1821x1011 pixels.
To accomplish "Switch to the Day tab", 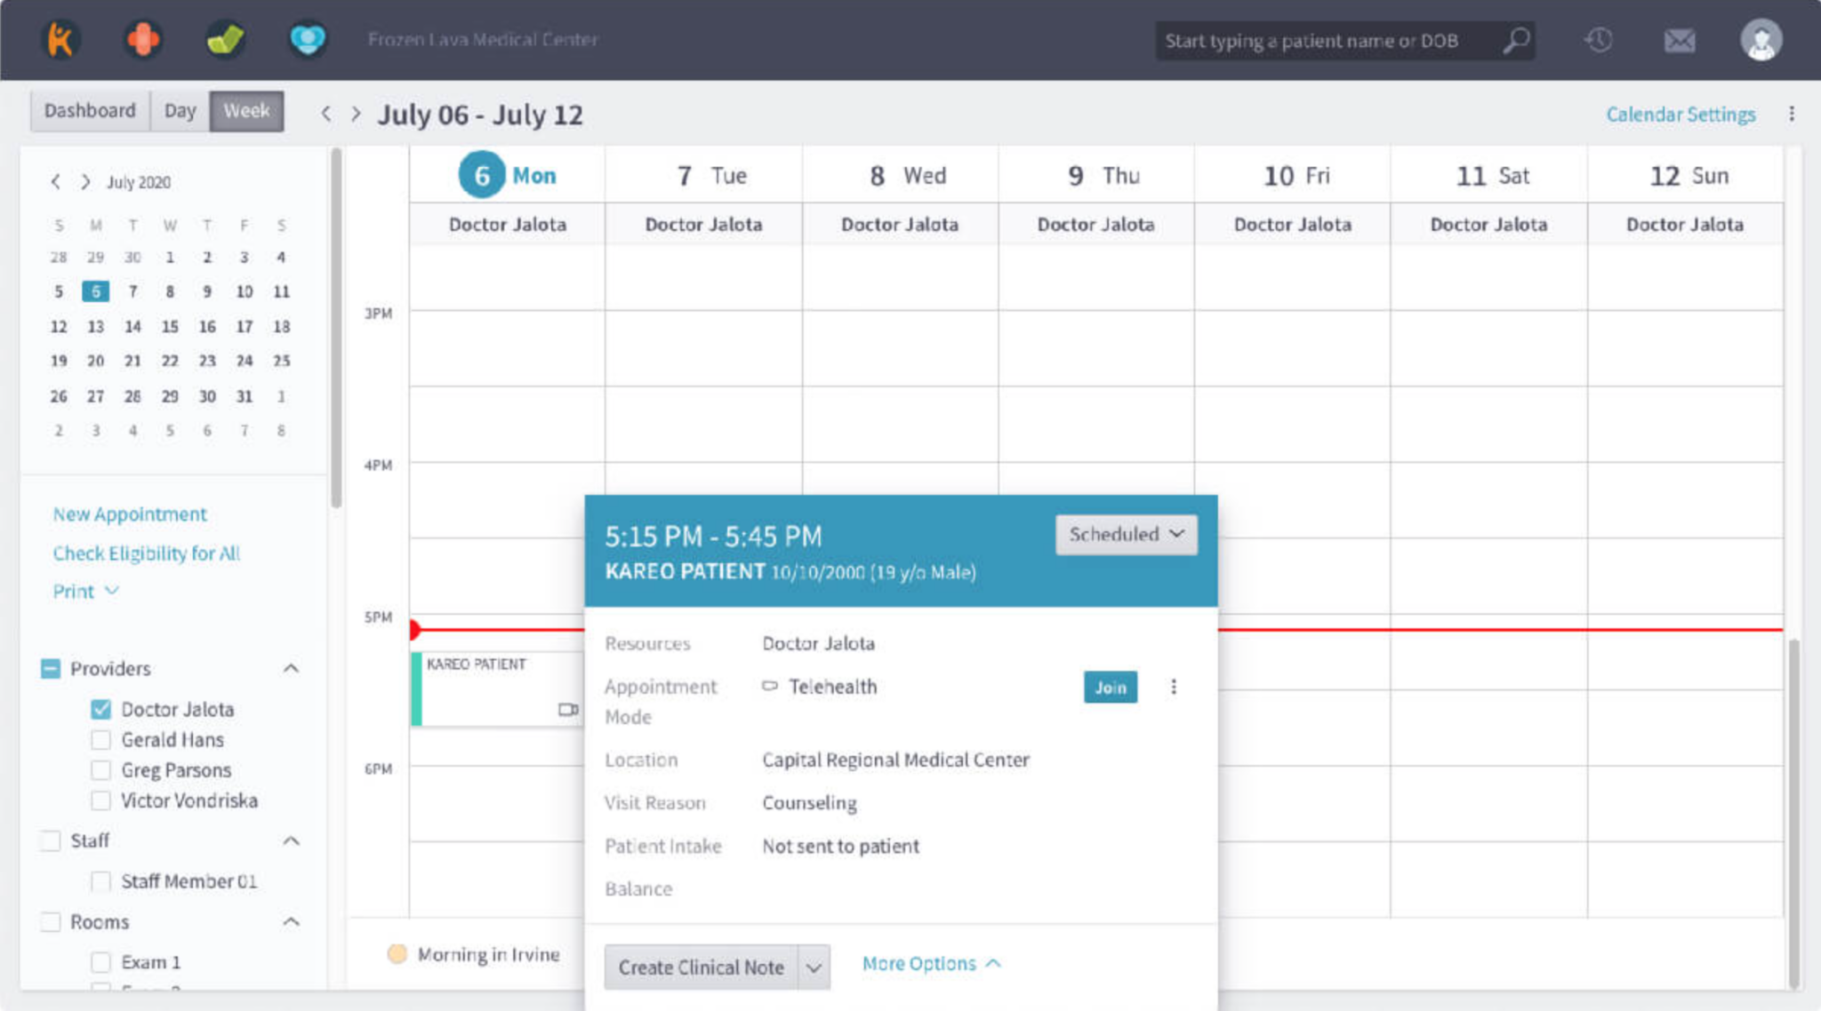I will pos(180,110).
